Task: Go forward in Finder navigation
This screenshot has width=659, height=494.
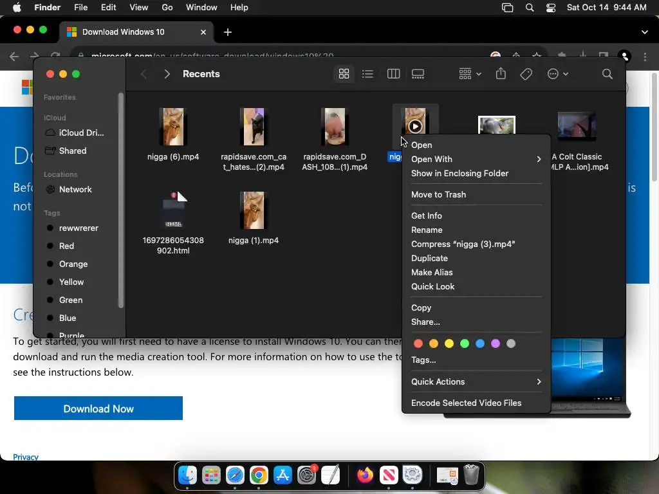Action: coord(167,74)
